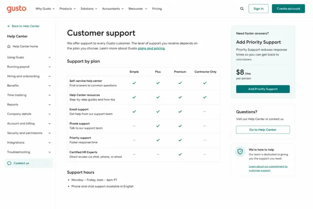Click Plus checkmark for Phone support
Image resolution: width=313 pixels, height=209 pixels.
158,126
